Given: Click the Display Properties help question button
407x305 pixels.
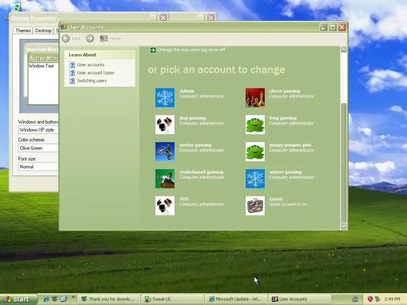Looking at the screenshot, I should (x=154, y=17).
